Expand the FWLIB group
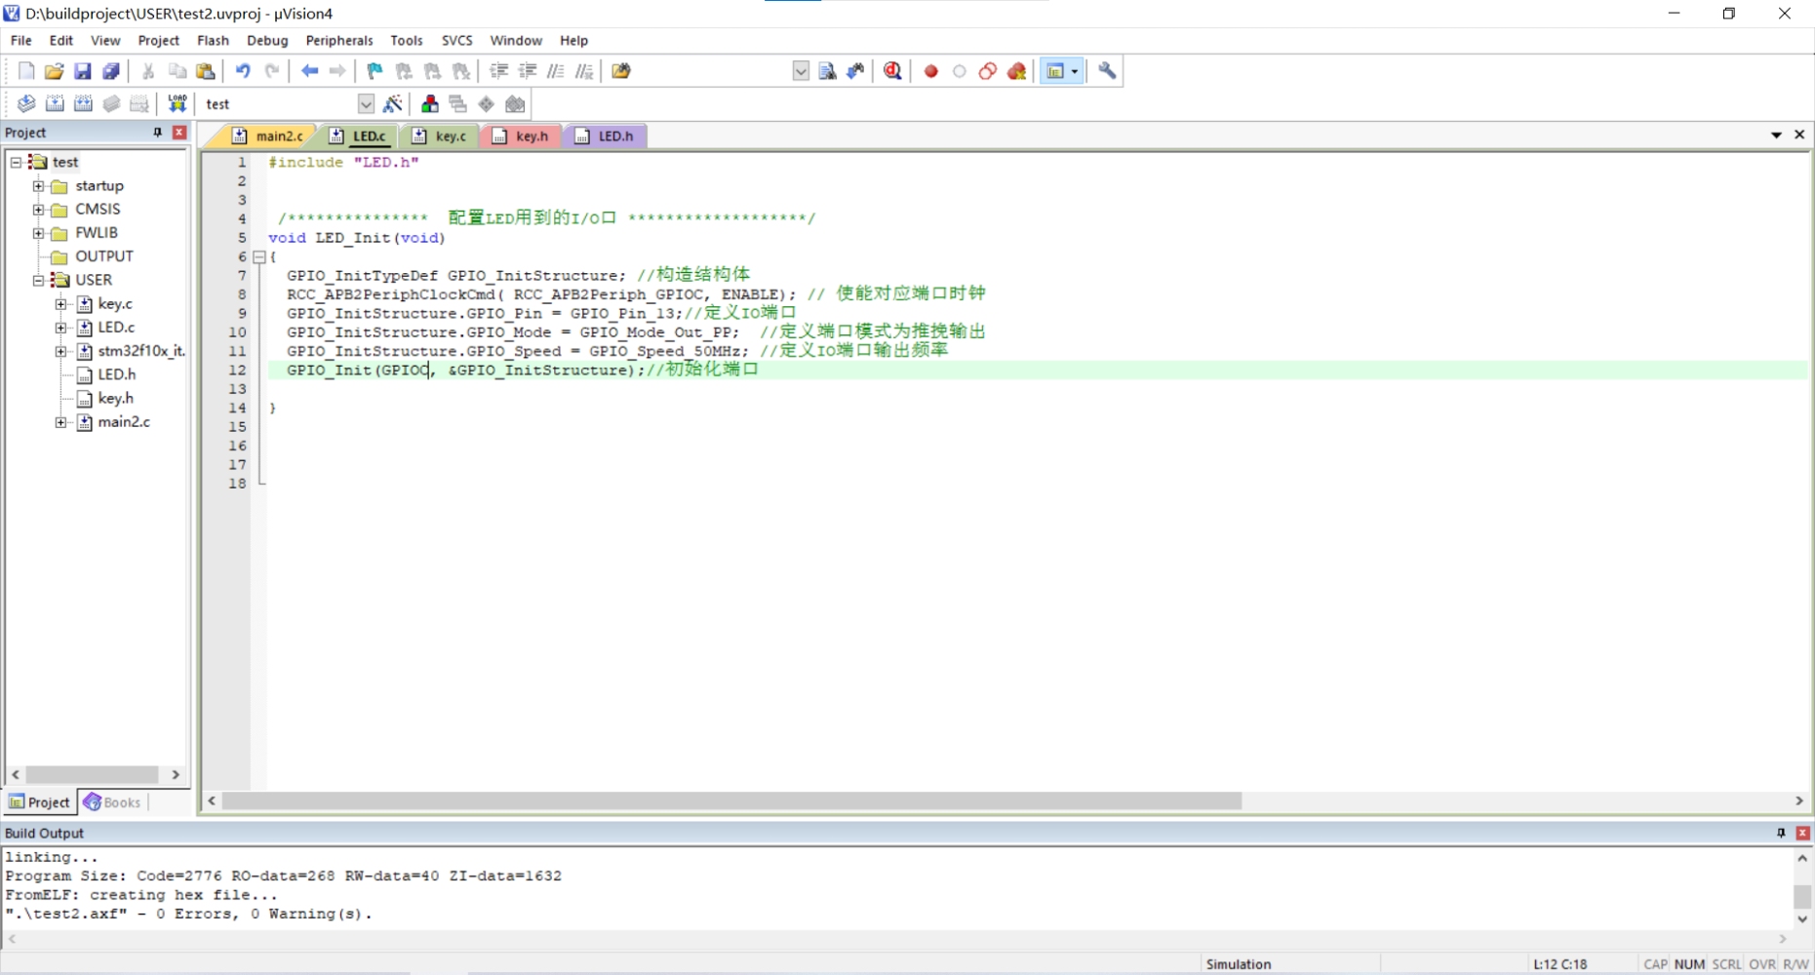 coord(38,233)
